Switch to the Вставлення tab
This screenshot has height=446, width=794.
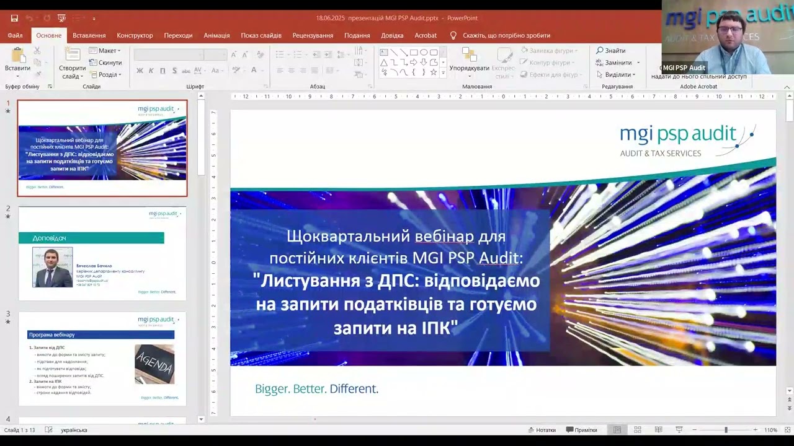coord(89,35)
